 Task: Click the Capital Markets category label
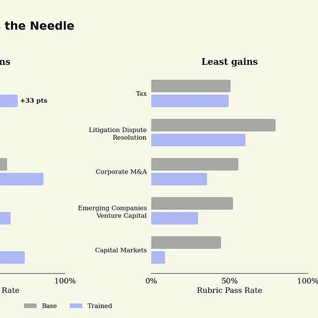121,250
